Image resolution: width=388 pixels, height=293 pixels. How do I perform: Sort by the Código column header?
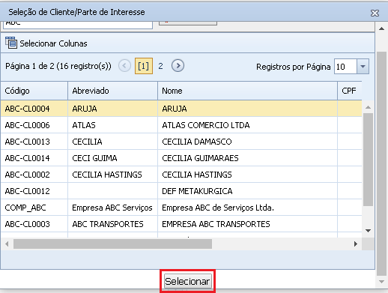click(34, 91)
